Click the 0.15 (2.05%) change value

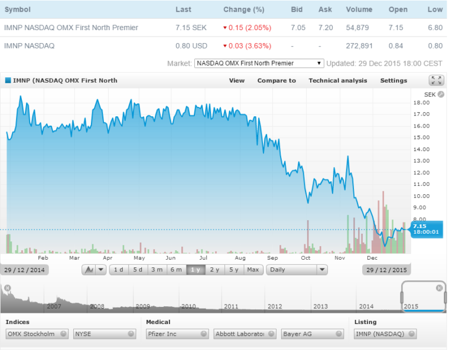(x=247, y=28)
